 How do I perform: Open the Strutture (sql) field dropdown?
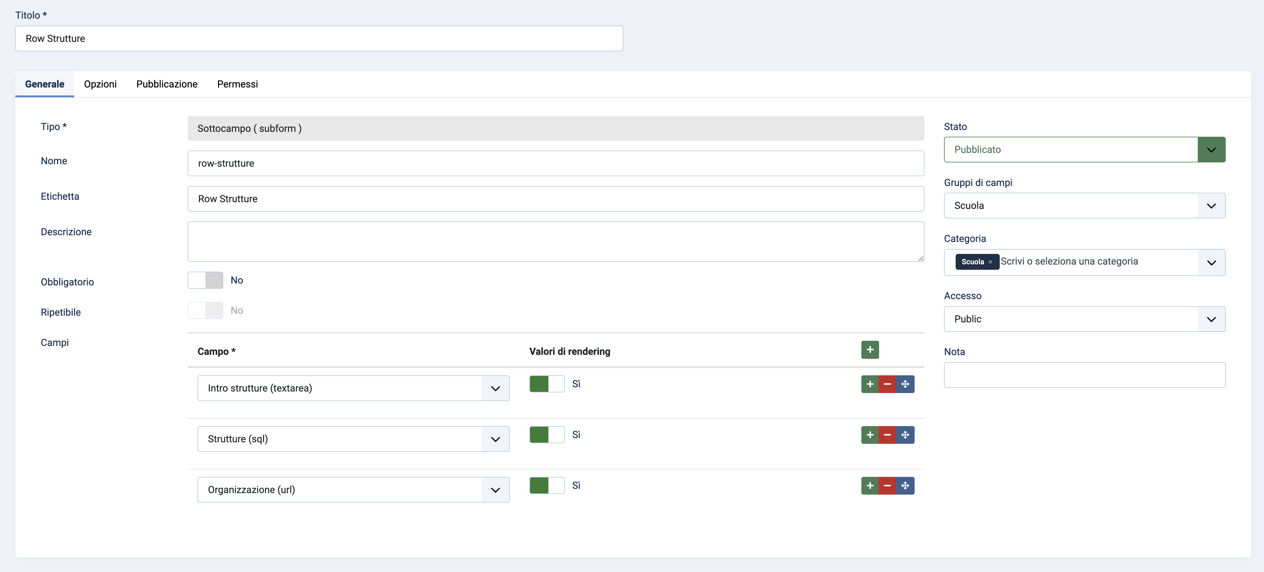353,439
